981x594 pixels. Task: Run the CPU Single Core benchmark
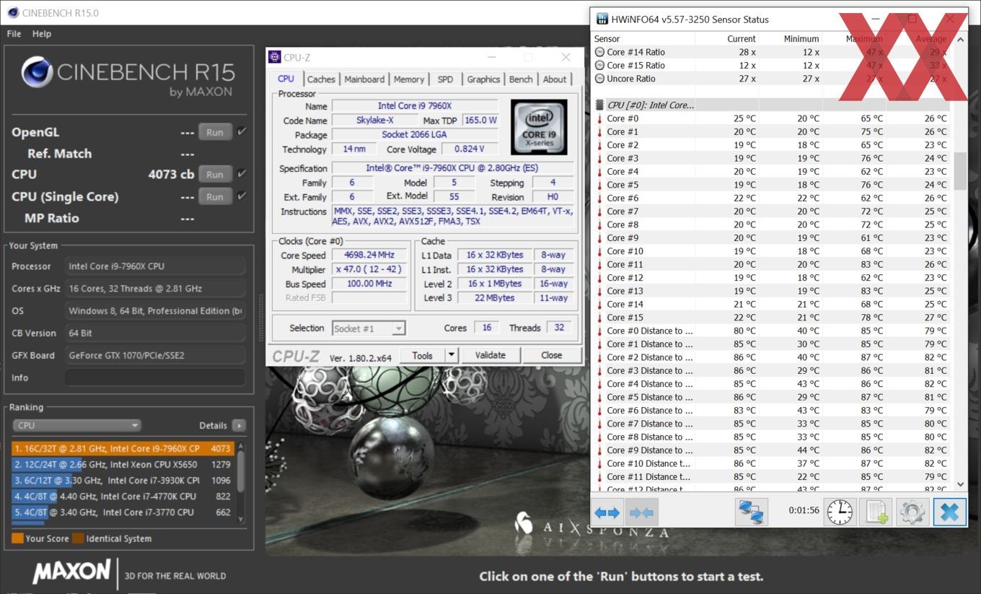click(x=215, y=196)
